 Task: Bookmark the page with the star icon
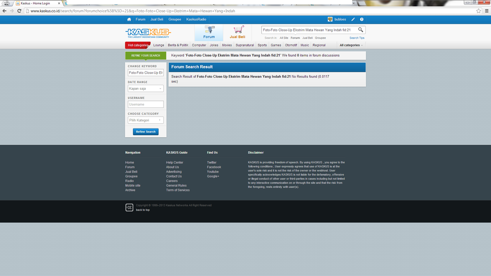(478, 11)
